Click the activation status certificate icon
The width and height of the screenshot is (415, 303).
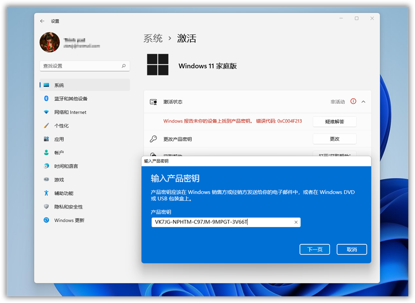coord(154,102)
